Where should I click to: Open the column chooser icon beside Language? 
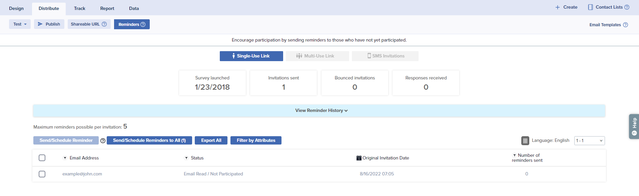click(x=525, y=141)
